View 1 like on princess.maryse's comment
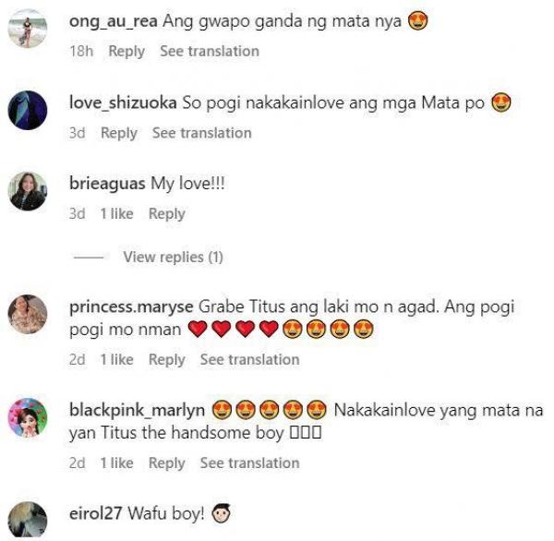554x541 pixels. pos(116,360)
